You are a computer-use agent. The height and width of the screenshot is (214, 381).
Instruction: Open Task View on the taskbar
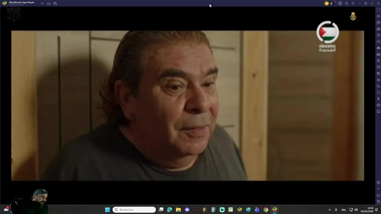click(x=161, y=210)
